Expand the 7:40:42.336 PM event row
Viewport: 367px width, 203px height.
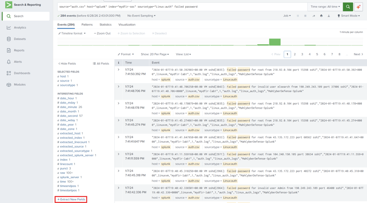[x=119, y=188]
